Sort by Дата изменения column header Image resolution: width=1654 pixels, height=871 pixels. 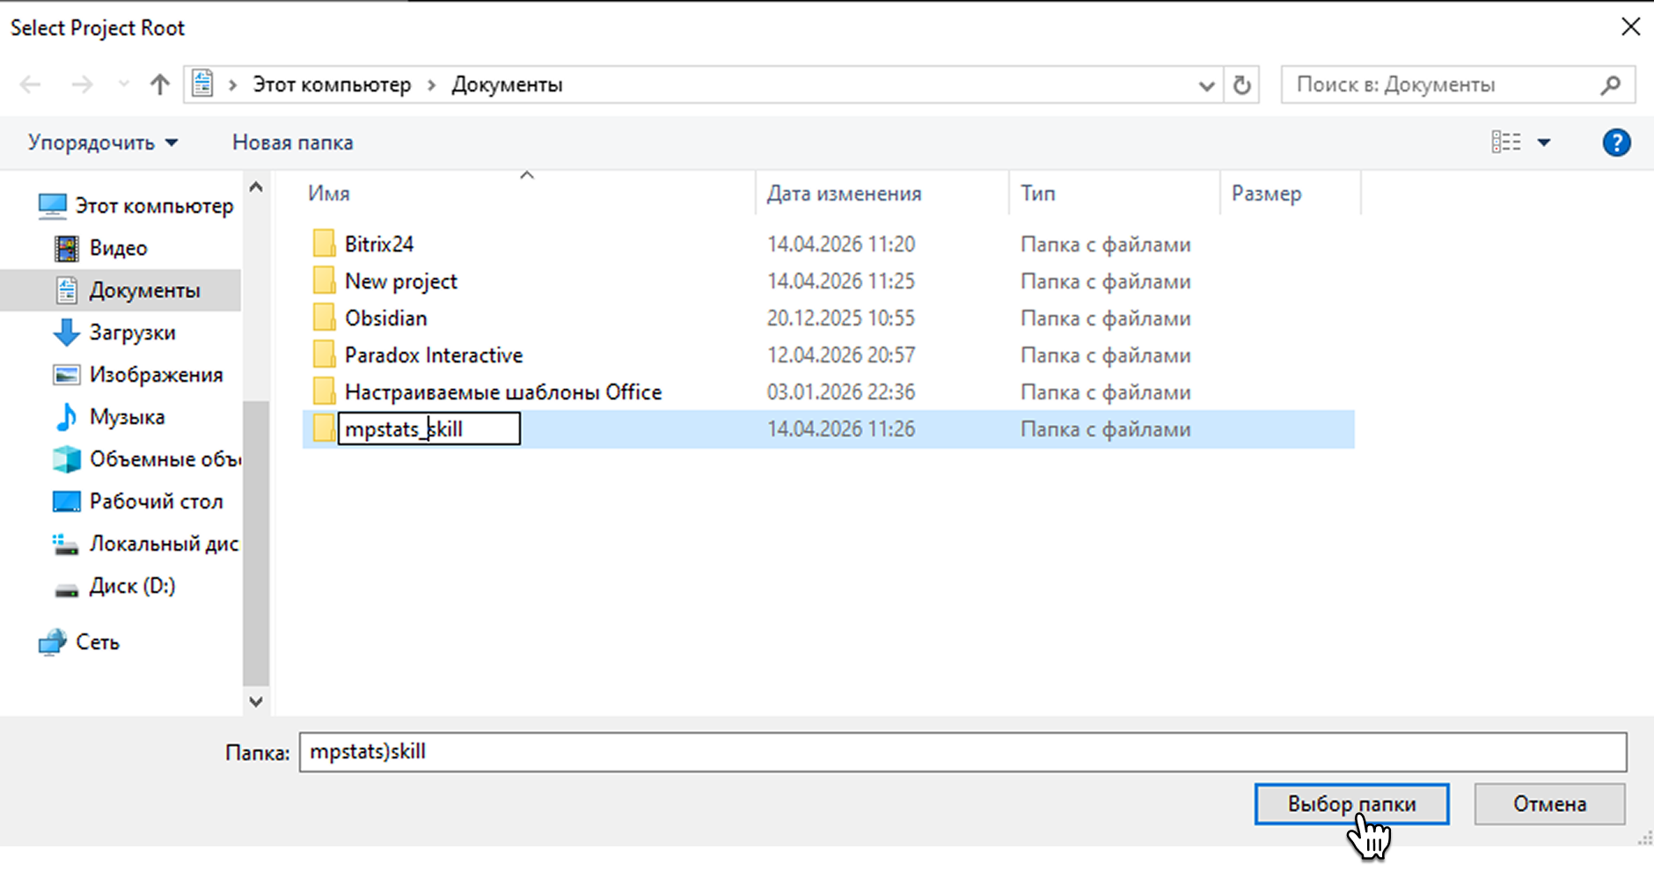point(843,194)
